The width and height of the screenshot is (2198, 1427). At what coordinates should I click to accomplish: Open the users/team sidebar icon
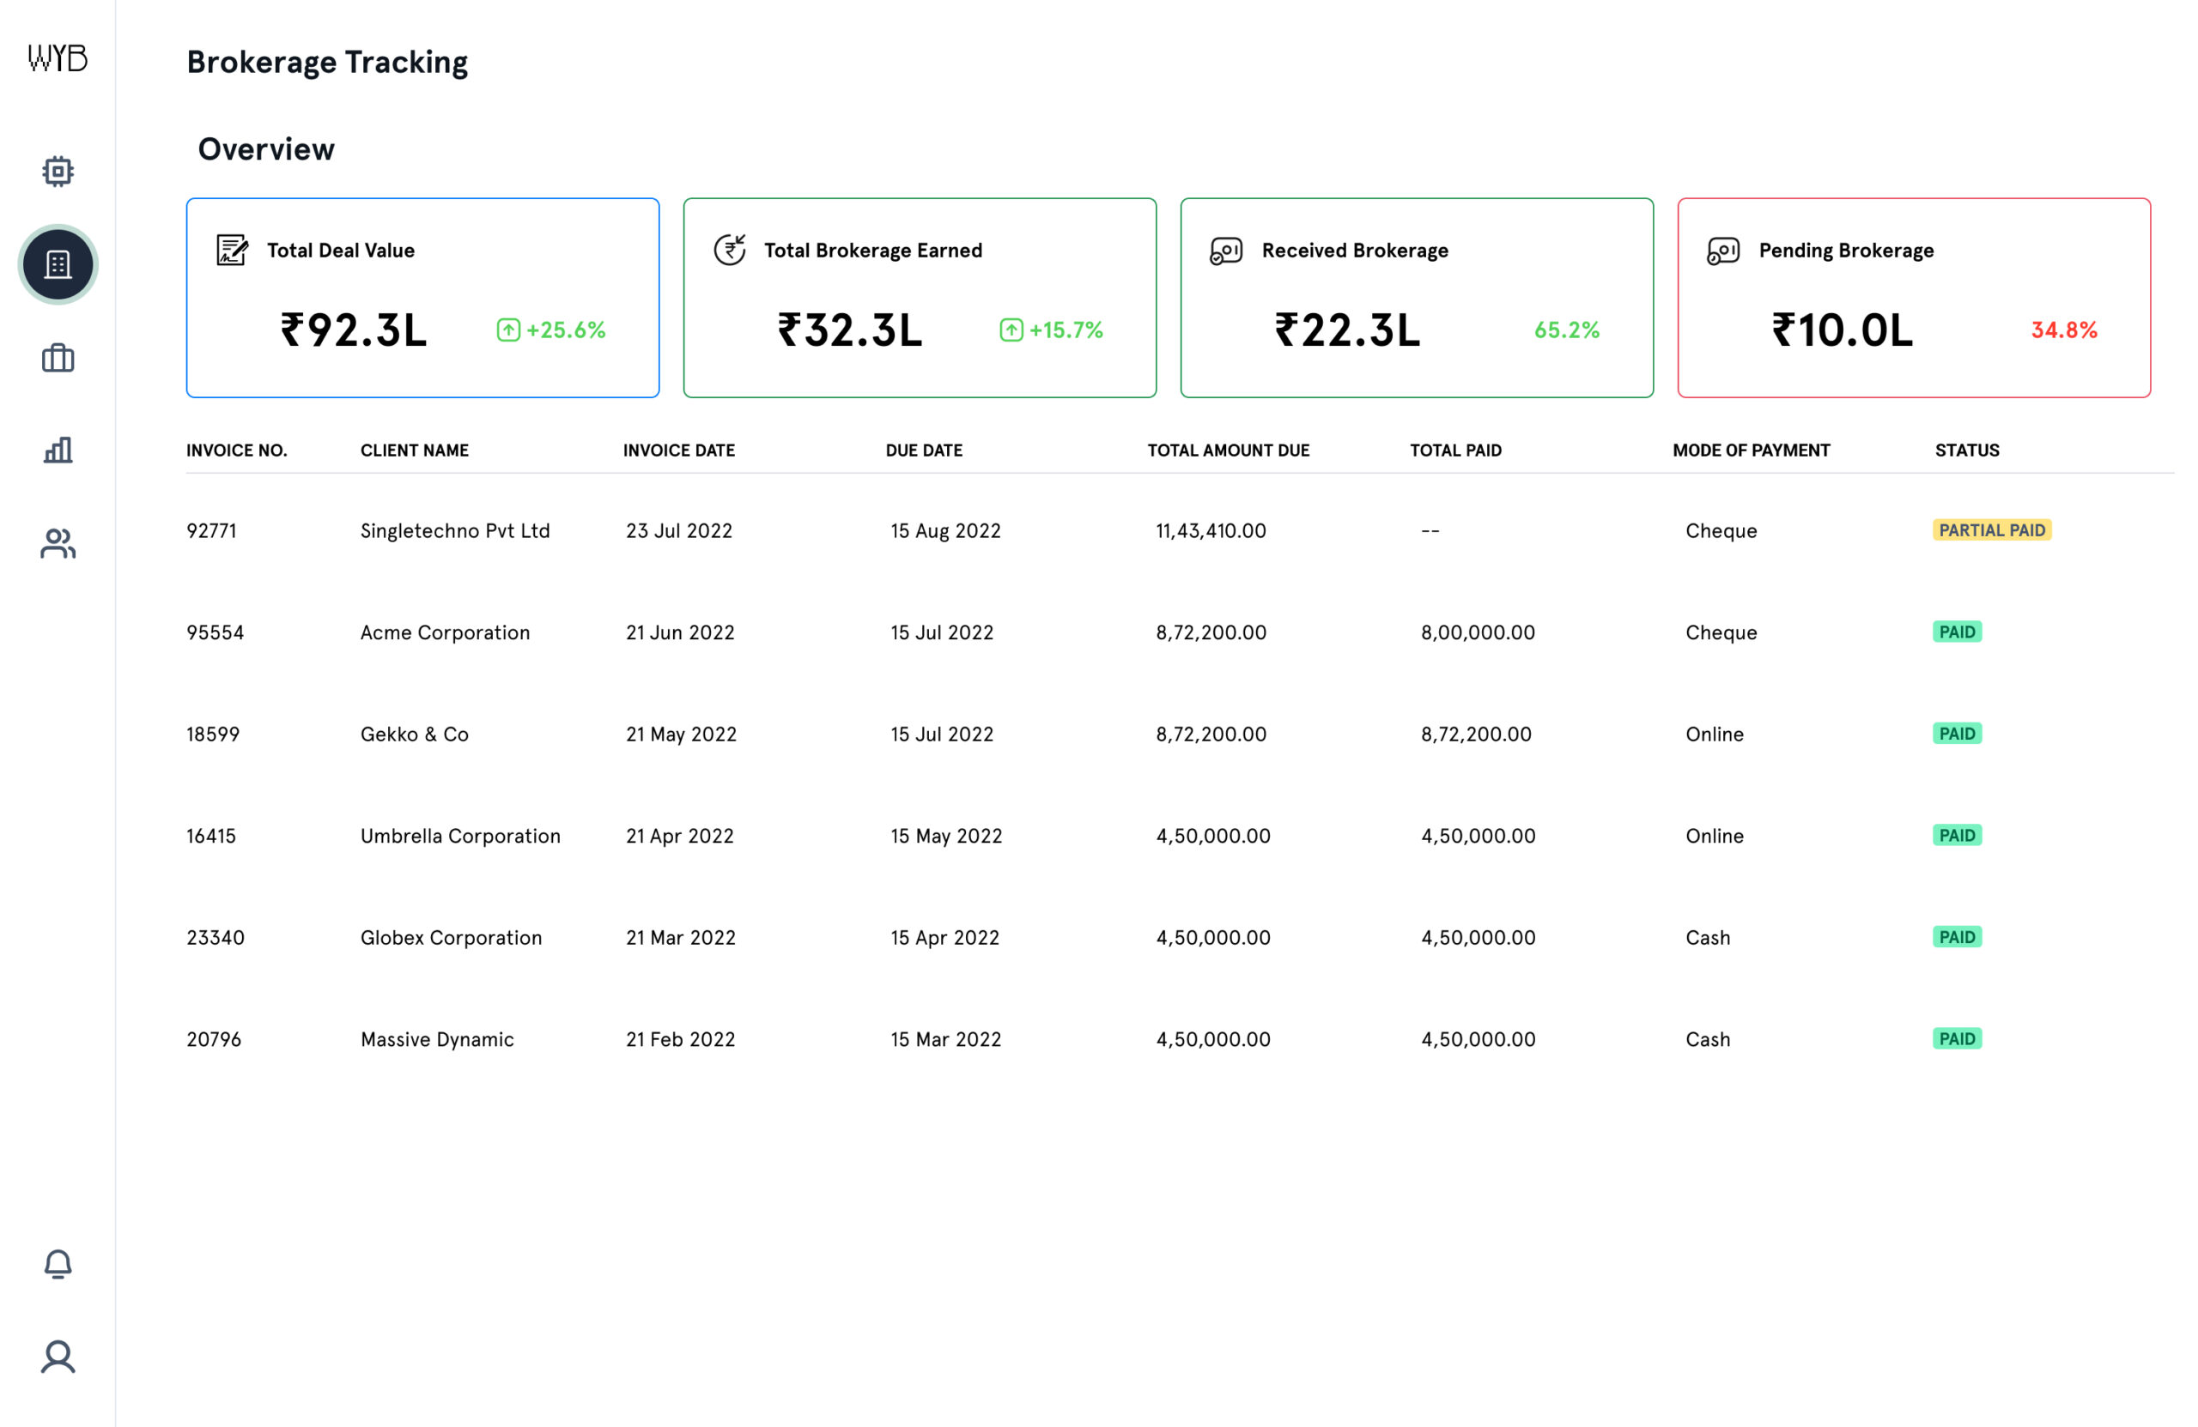click(58, 544)
